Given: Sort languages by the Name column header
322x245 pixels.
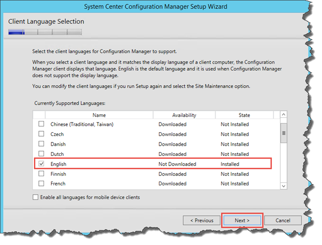Looking at the screenshot, I should pyautogui.click(x=99, y=115).
